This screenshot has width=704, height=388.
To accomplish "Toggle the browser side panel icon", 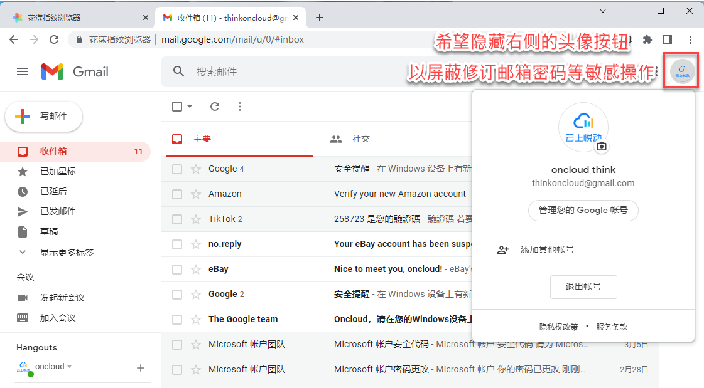I will click(668, 39).
